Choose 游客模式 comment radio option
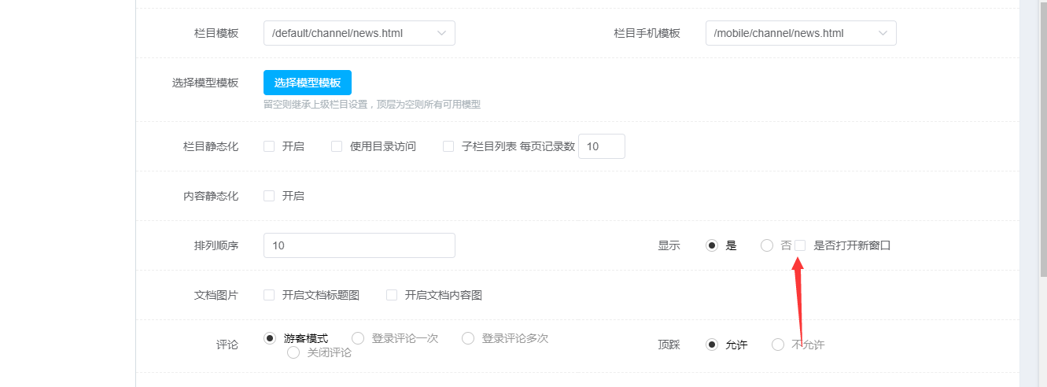Screen dimensions: 1047x387 click(270, 338)
